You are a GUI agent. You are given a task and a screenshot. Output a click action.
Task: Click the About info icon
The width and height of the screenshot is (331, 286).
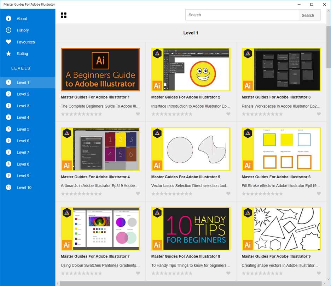(8, 19)
